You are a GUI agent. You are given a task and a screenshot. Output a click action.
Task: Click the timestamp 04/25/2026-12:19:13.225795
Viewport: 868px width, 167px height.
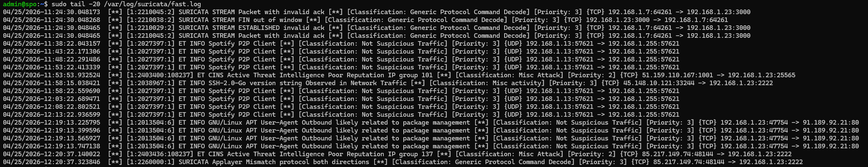pos(51,123)
